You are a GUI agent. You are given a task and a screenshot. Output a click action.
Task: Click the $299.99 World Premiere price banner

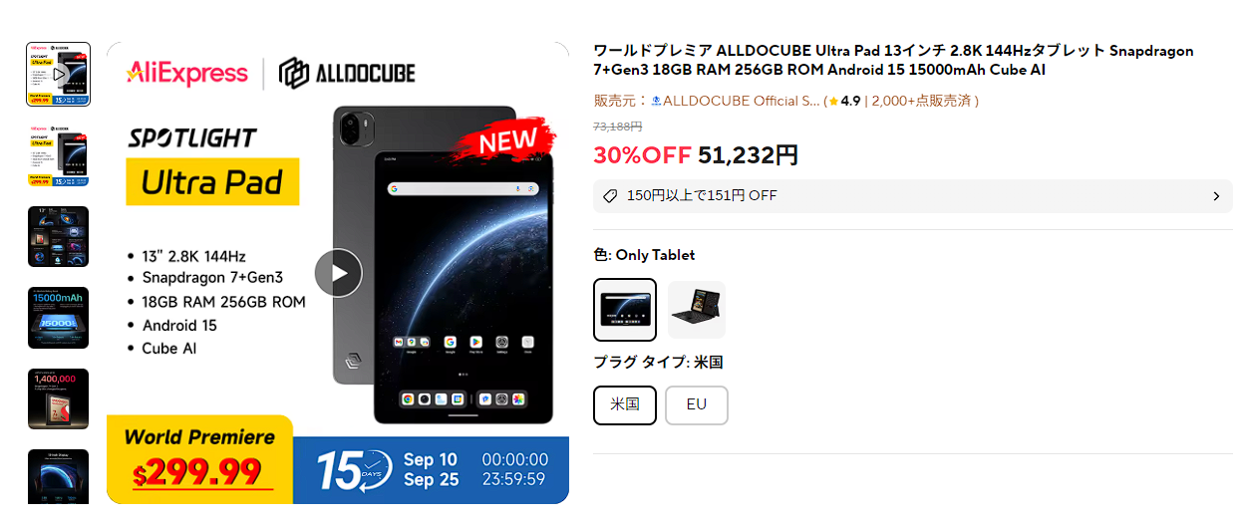(x=199, y=459)
